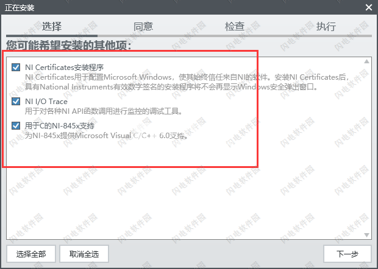Click the NI Certificates安装程序 item title
Viewport: 378px width, 269px height.
pos(65,68)
